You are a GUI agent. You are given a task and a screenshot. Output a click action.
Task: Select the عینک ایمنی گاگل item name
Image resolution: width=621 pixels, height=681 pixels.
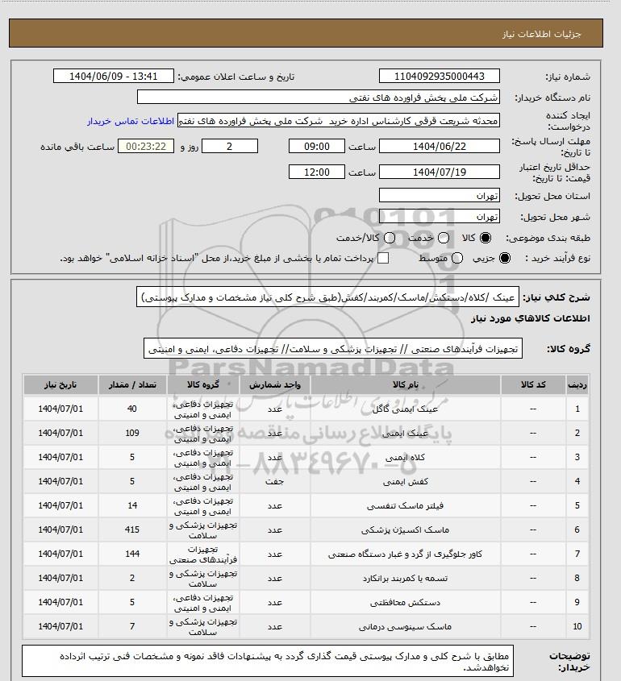coord(406,409)
